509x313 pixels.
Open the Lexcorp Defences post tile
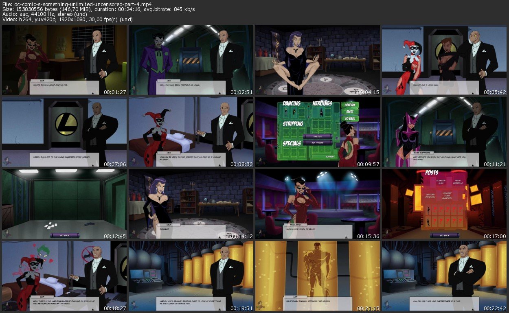pyautogui.click(x=431, y=196)
